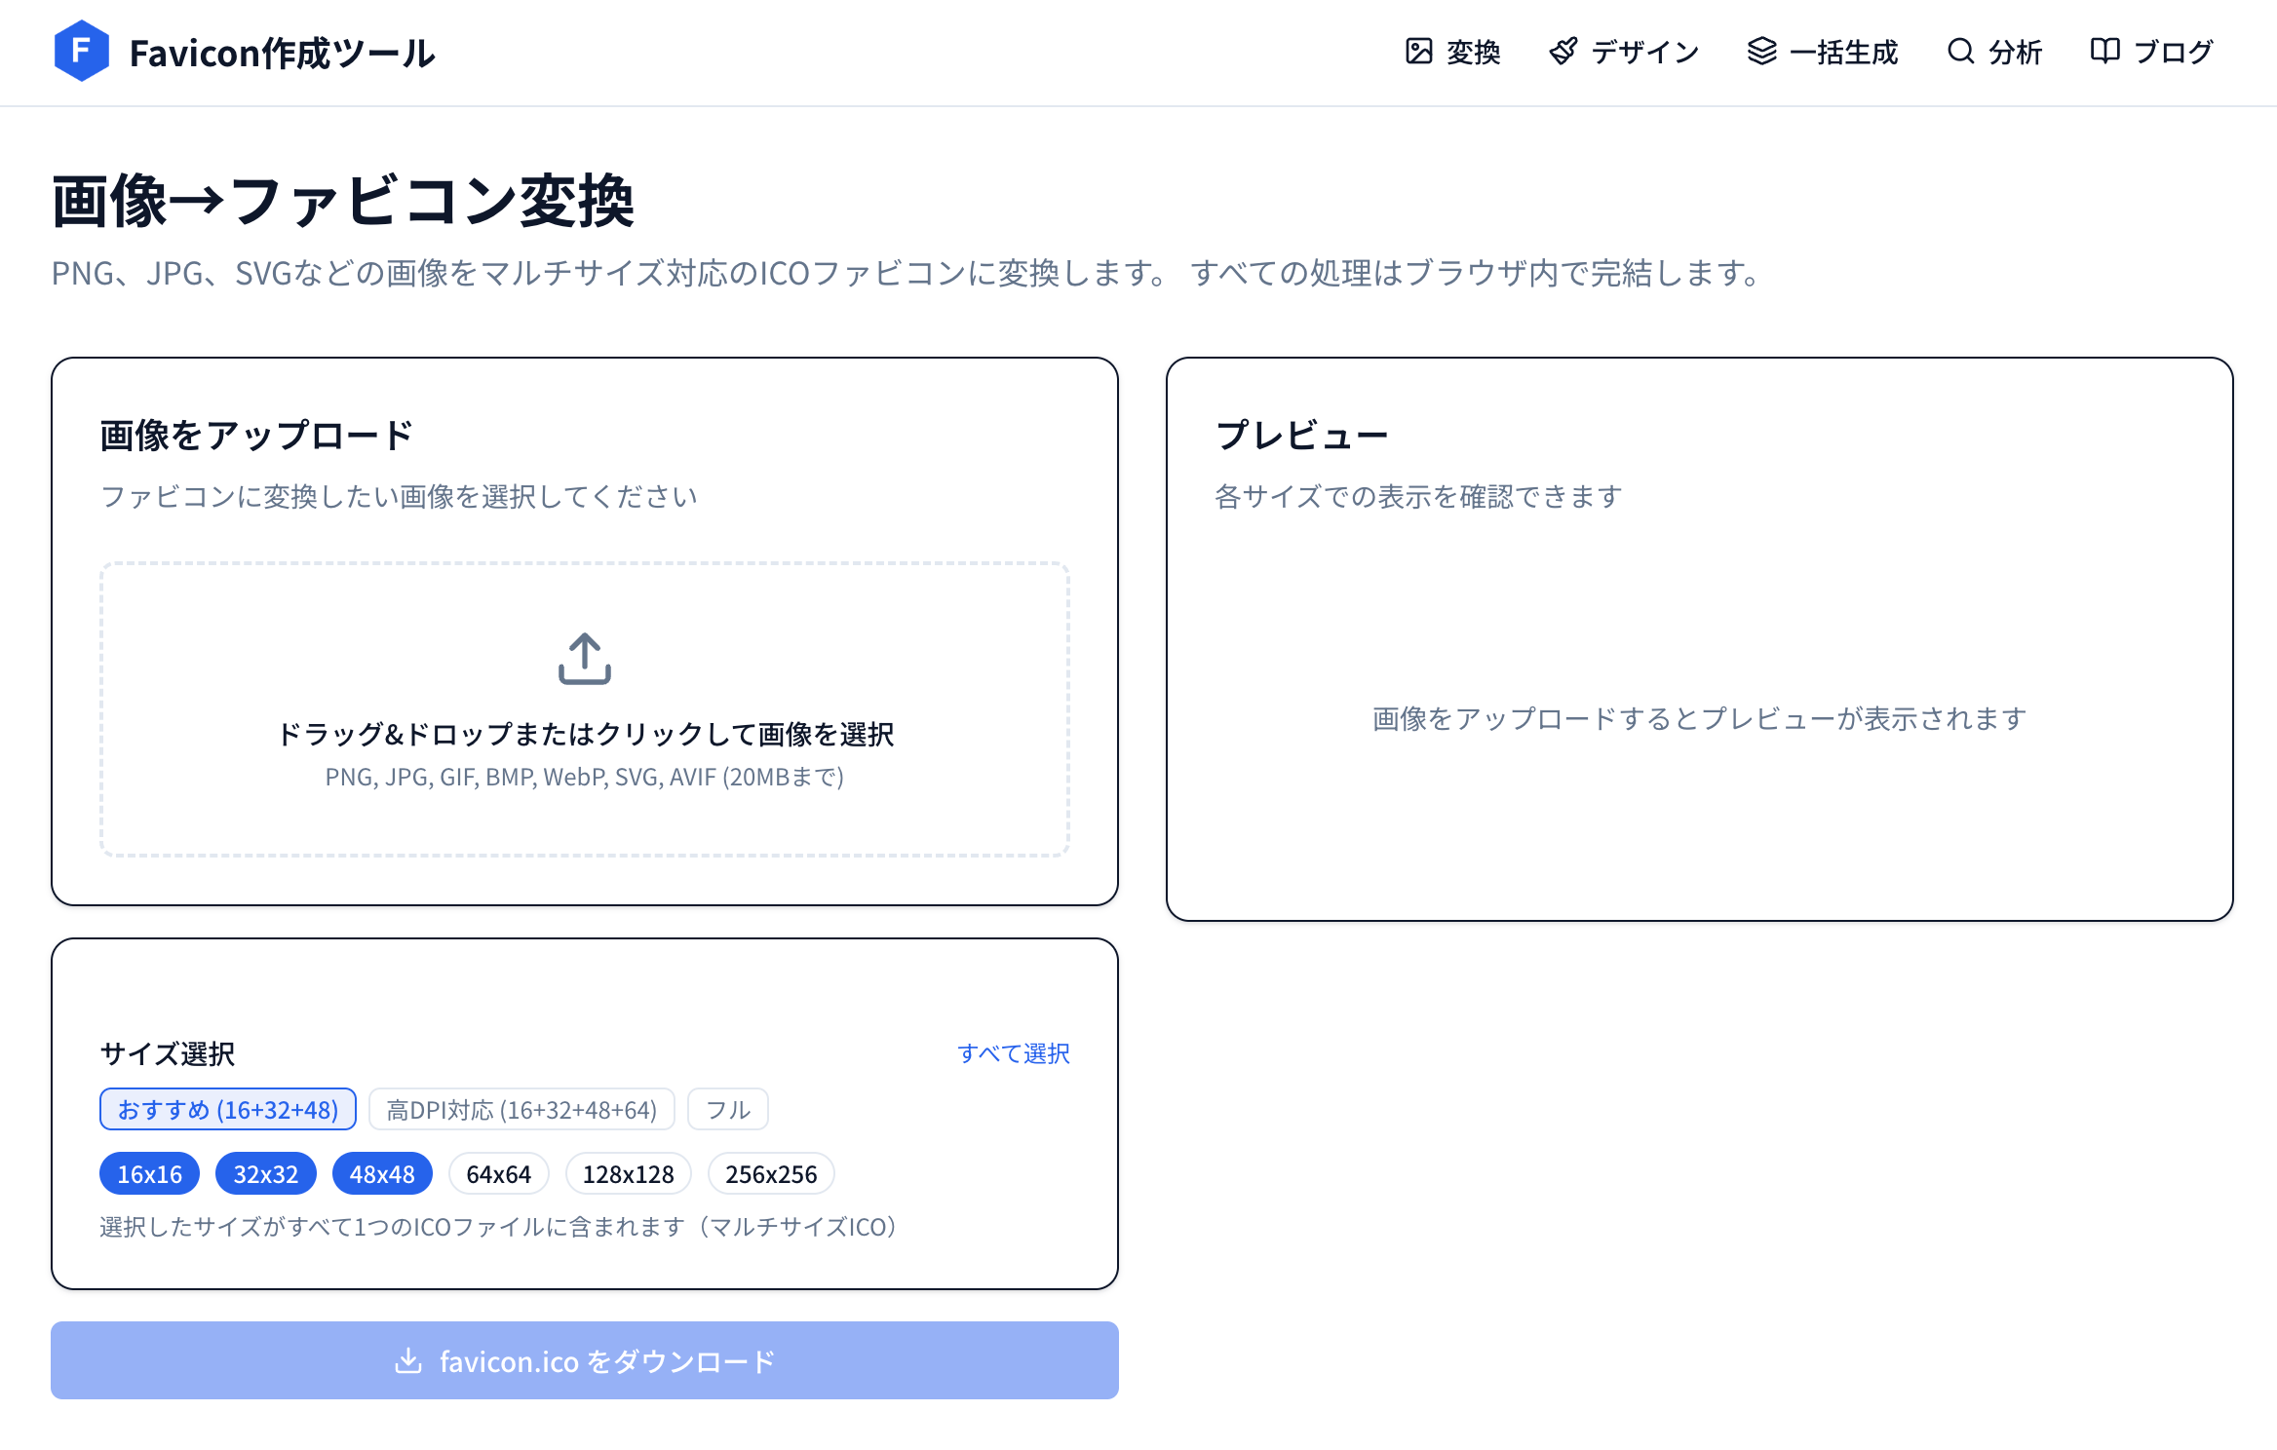This screenshot has width=2277, height=1450.
Task: Click the download icon on the favicon.ico button
Action: tap(408, 1360)
